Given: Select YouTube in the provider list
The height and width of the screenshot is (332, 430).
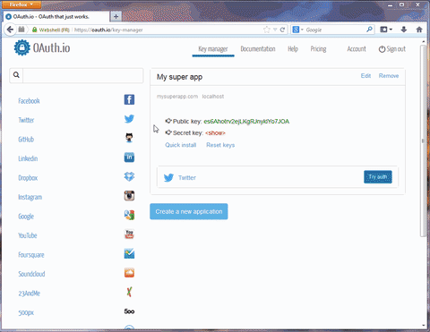Looking at the screenshot, I should pyautogui.click(x=28, y=235).
